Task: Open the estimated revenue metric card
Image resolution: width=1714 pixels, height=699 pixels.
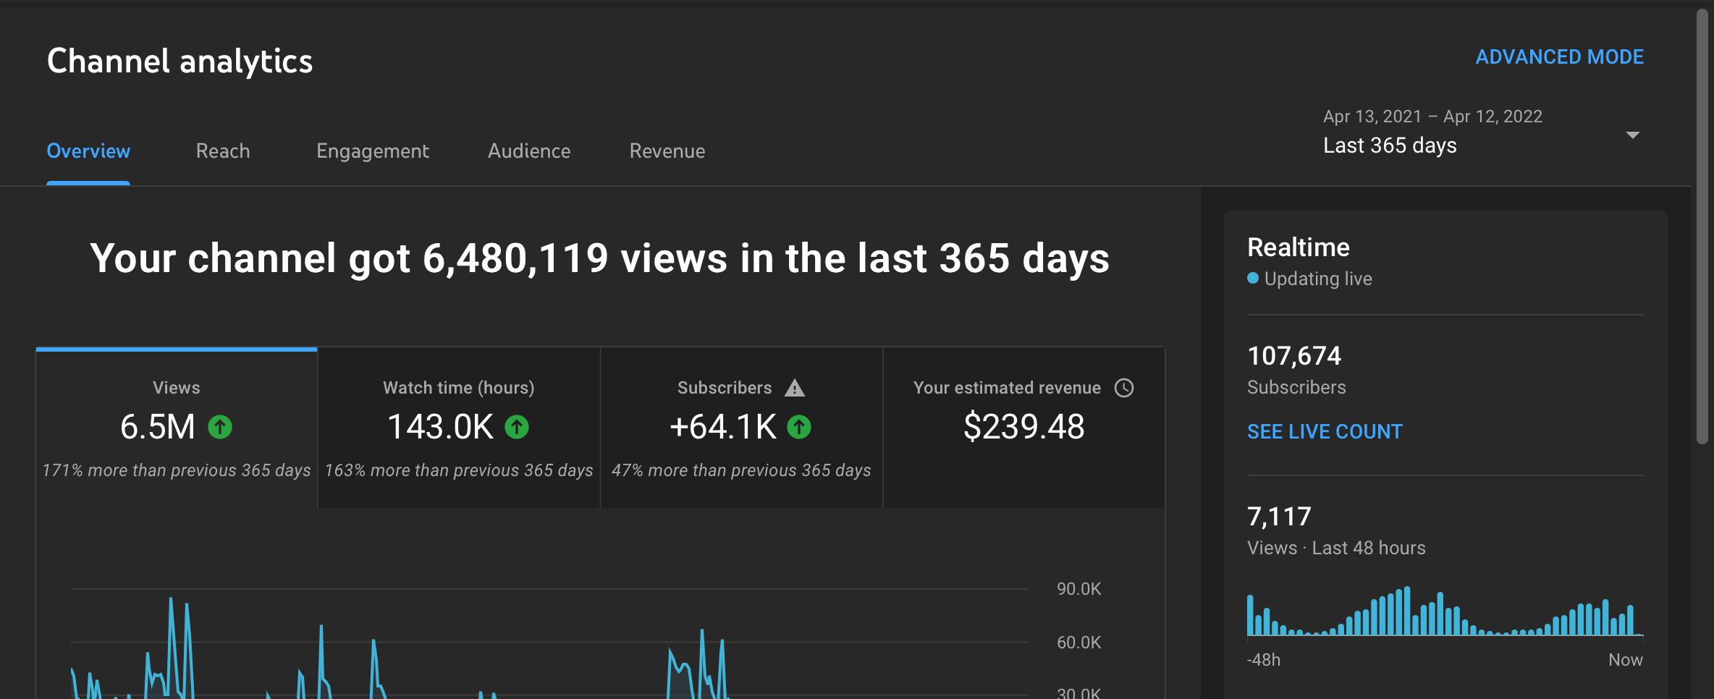Action: click(x=1023, y=427)
